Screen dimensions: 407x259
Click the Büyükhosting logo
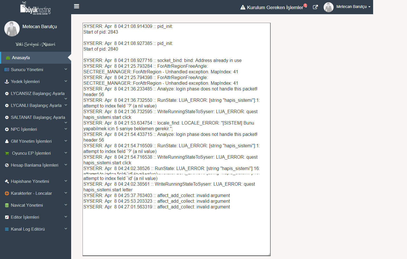click(36, 8)
